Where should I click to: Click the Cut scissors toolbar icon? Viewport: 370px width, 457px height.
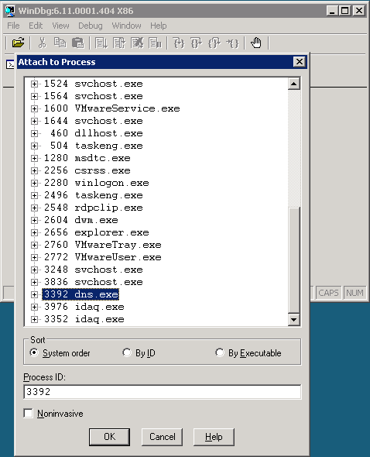point(43,43)
